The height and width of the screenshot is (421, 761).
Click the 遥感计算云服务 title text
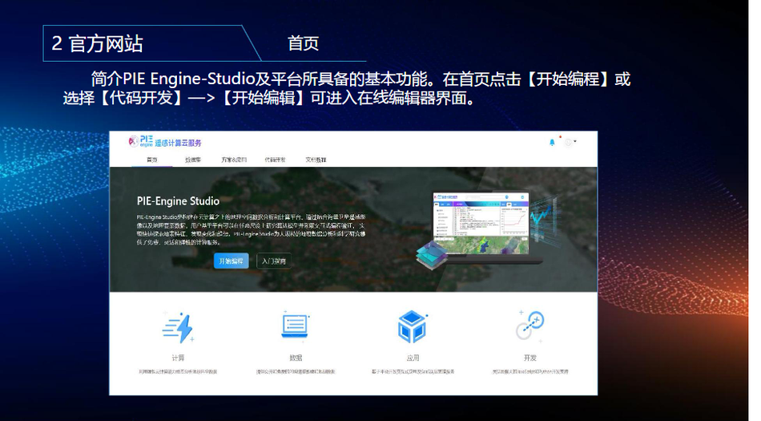(x=178, y=143)
